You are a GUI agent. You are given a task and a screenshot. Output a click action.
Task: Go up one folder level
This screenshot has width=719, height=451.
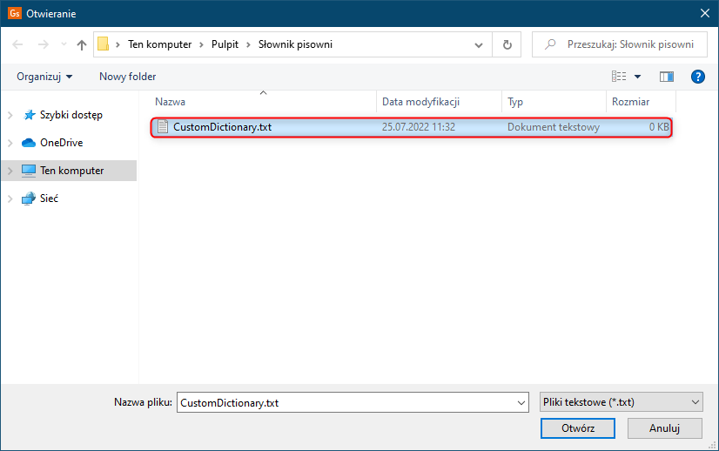tap(82, 44)
